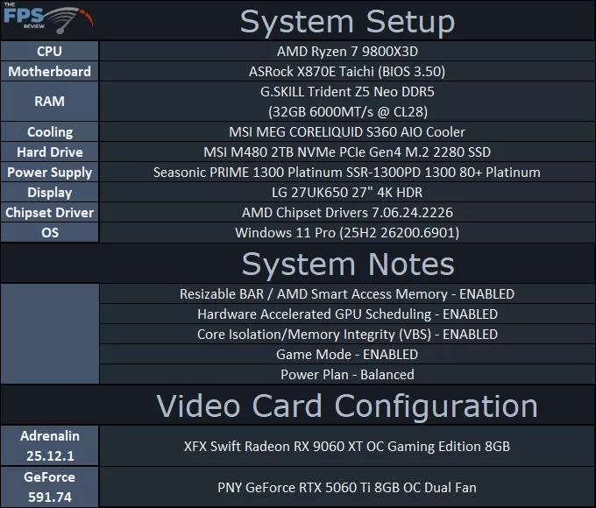This screenshot has width=596, height=508.
Task: Select 'AMD Chipset Drivers 7.06.24.2226' text
Action: [x=347, y=212]
